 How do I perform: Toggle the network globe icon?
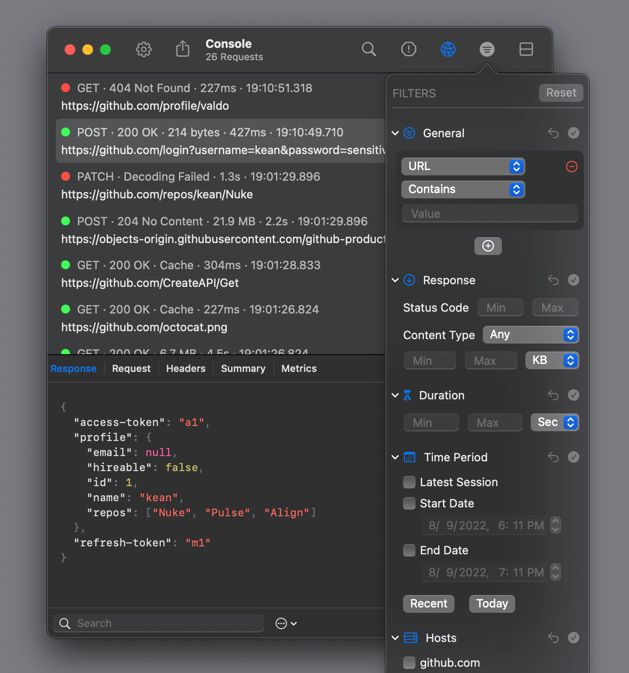click(x=448, y=49)
